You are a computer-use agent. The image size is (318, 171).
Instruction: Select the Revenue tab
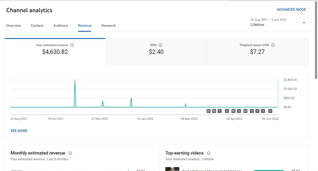tap(85, 25)
